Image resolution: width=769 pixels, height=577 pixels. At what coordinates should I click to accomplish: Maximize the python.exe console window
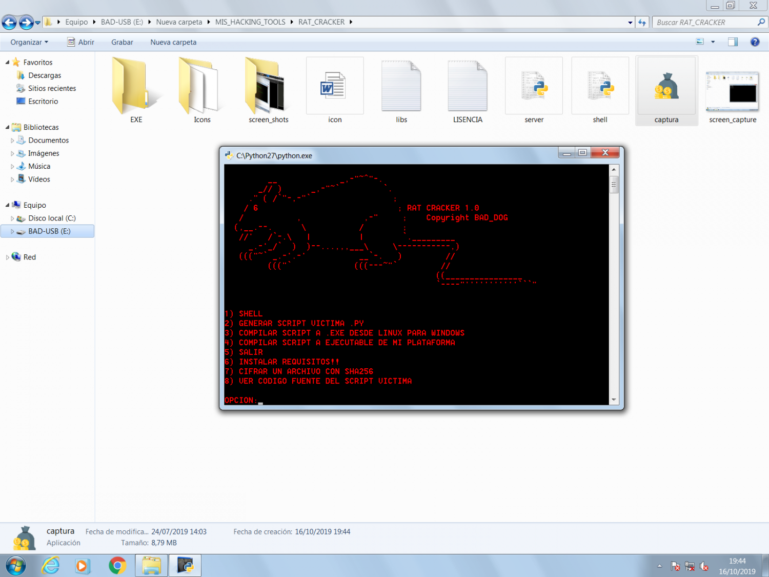coord(582,153)
